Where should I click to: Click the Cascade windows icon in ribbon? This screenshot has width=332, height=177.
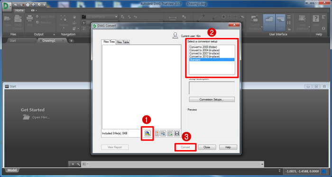point(289,28)
